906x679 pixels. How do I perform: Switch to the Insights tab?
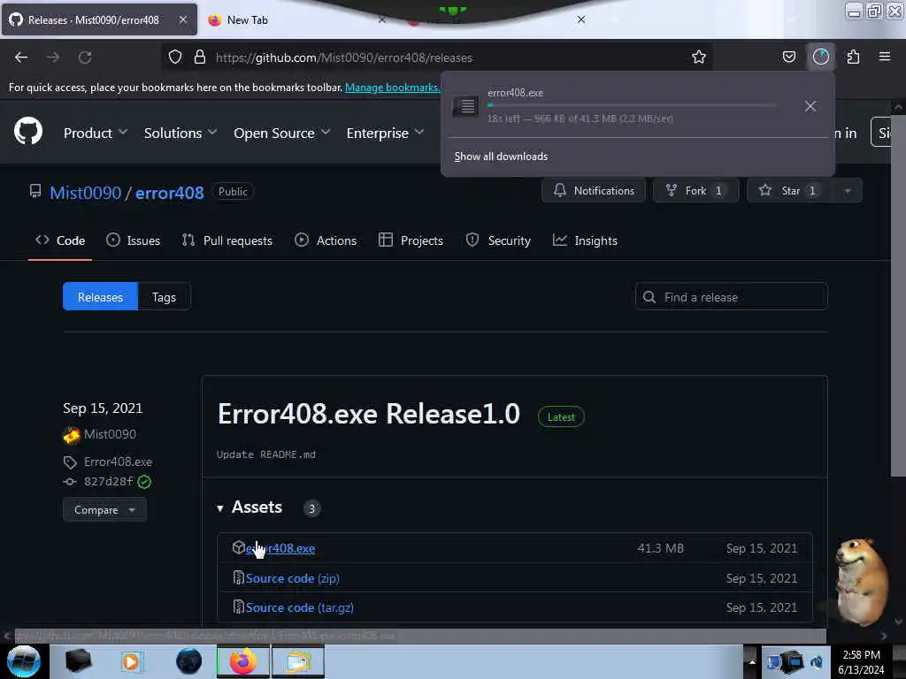(x=585, y=240)
